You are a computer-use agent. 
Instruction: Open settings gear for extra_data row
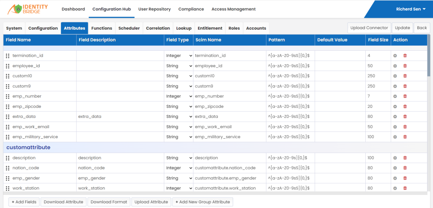coord(395,117)
